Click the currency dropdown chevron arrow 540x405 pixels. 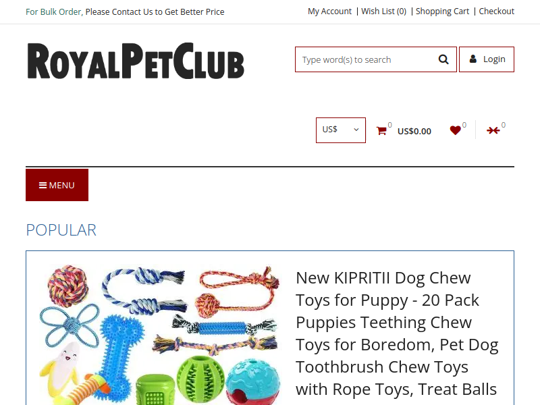pyautogui.click(x=356, y=130)
